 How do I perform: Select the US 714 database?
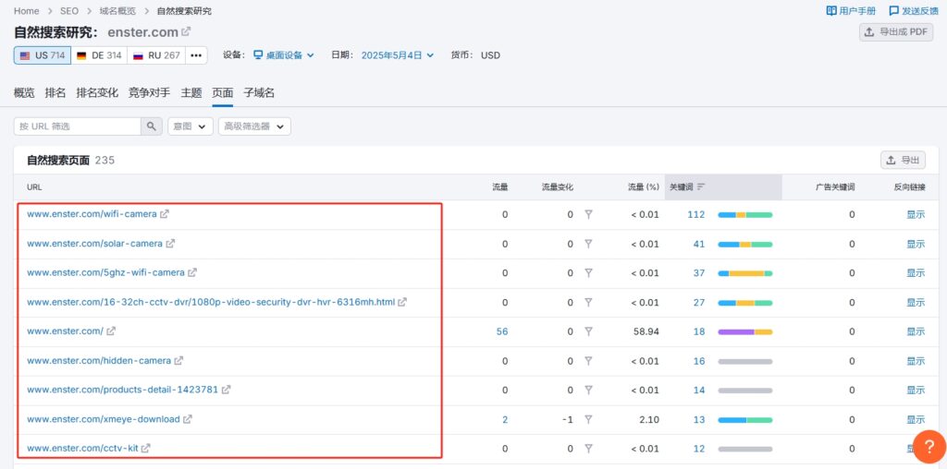(x=43, y=55)
